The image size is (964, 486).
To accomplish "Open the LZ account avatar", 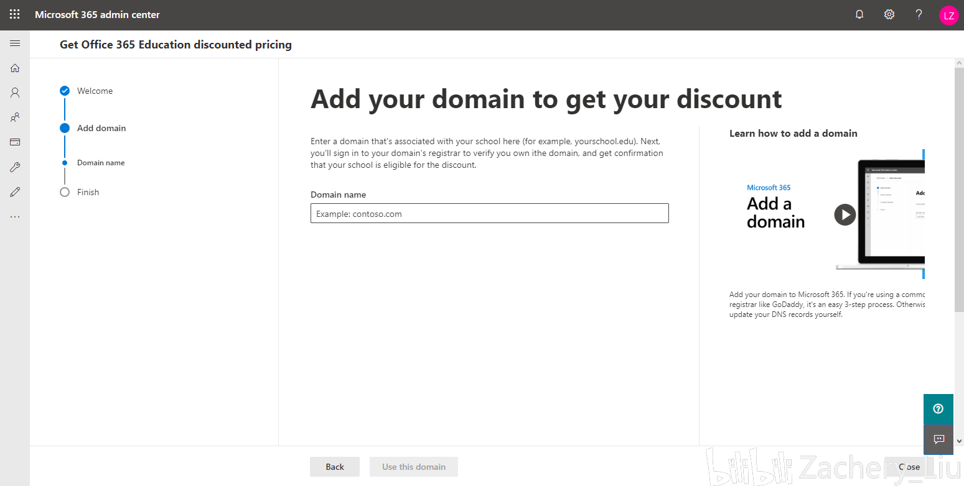I will (x=949, y=16).
